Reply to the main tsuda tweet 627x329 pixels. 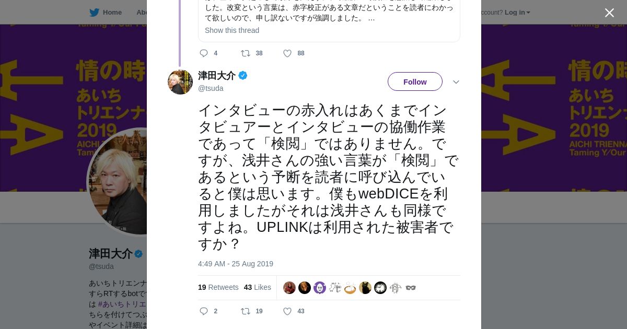tap(204, 311)
